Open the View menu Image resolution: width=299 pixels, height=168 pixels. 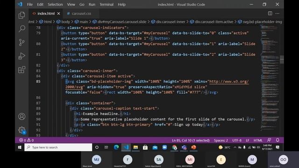pyautogui.click(x=71, y=4)
